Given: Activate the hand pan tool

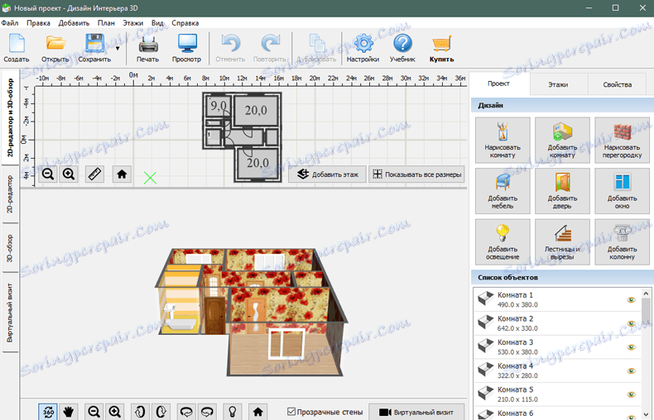Looking at the screenshot, I should 69,412.
